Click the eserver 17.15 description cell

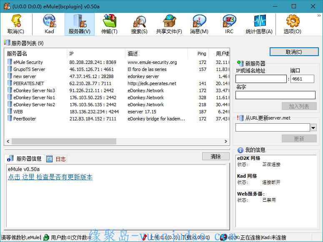(142, 112)
